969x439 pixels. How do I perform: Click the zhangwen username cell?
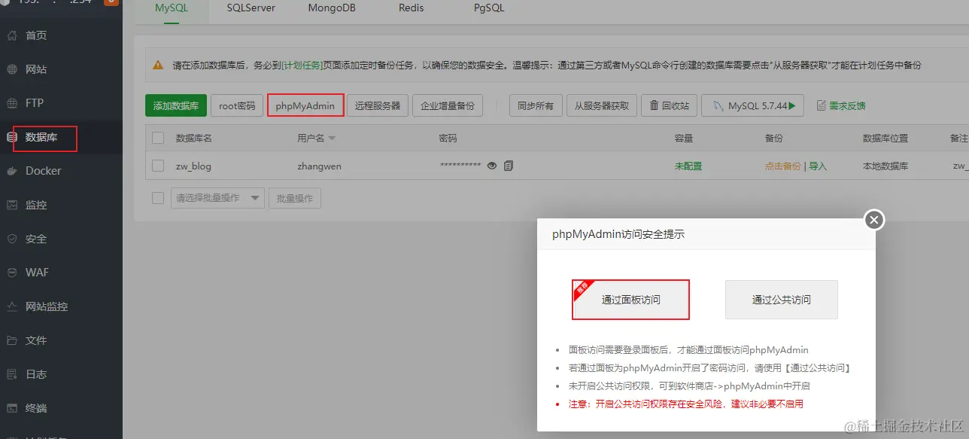point(319,166)
